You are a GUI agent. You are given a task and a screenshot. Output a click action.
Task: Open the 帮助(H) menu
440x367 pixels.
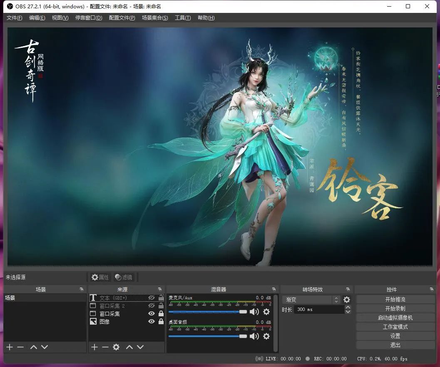(x=206, y=18)
